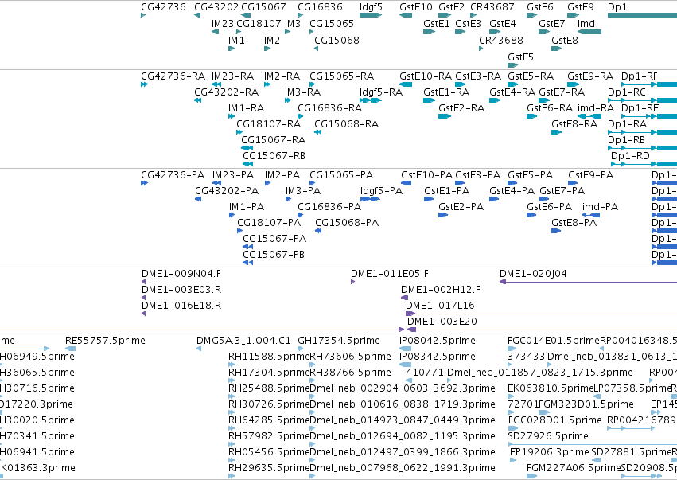Screen dimensions: 677x480
Task: Select the IP08042.5prime EST label
Action: 438,341
